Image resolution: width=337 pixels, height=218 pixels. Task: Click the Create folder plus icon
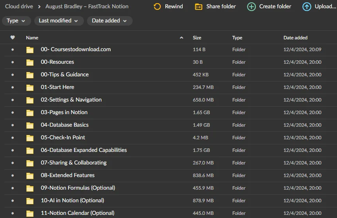tap(251, 7)
